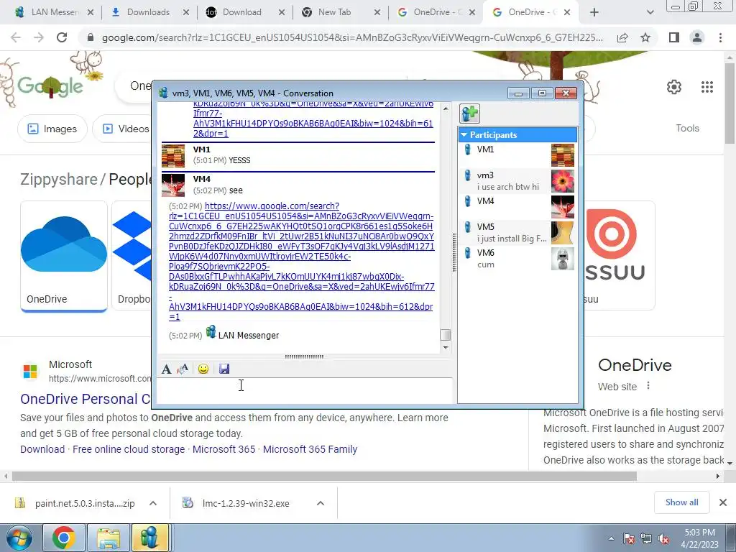Click the taskbar clock showing 5:03 PM
The image size is (736, 552).
[x=699, y=538]
